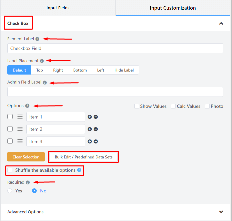Click info icon next to Admin Field Label

(x=45, y=83)
